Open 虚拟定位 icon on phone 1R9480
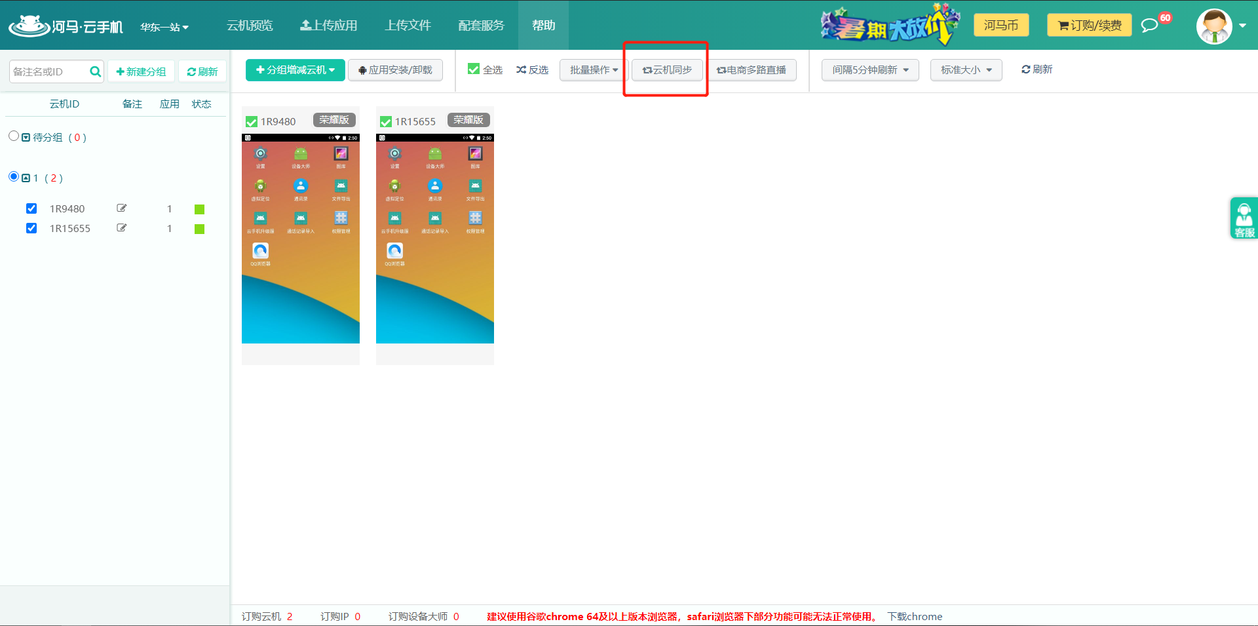This screenshot has height=626, width=1258. pyautogui.click(x=261, y=186)
